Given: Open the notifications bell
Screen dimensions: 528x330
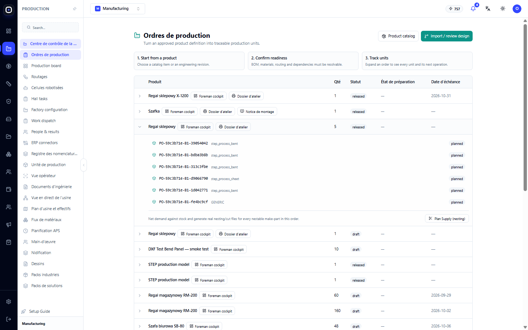Looking at the screenshot, I should pyautogui.click(x=473, y=9).
